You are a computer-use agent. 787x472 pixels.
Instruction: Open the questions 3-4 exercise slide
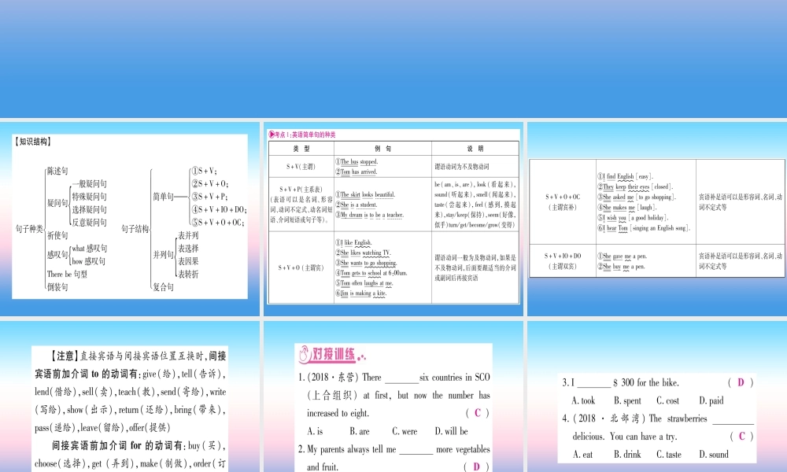[657, 396]
